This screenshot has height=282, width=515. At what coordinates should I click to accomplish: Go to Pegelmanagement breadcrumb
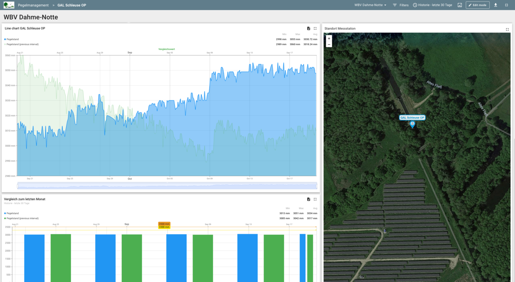[33, 5]
